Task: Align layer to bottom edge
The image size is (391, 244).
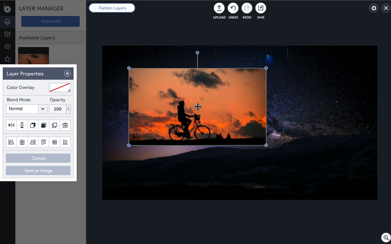Action: 65,142
